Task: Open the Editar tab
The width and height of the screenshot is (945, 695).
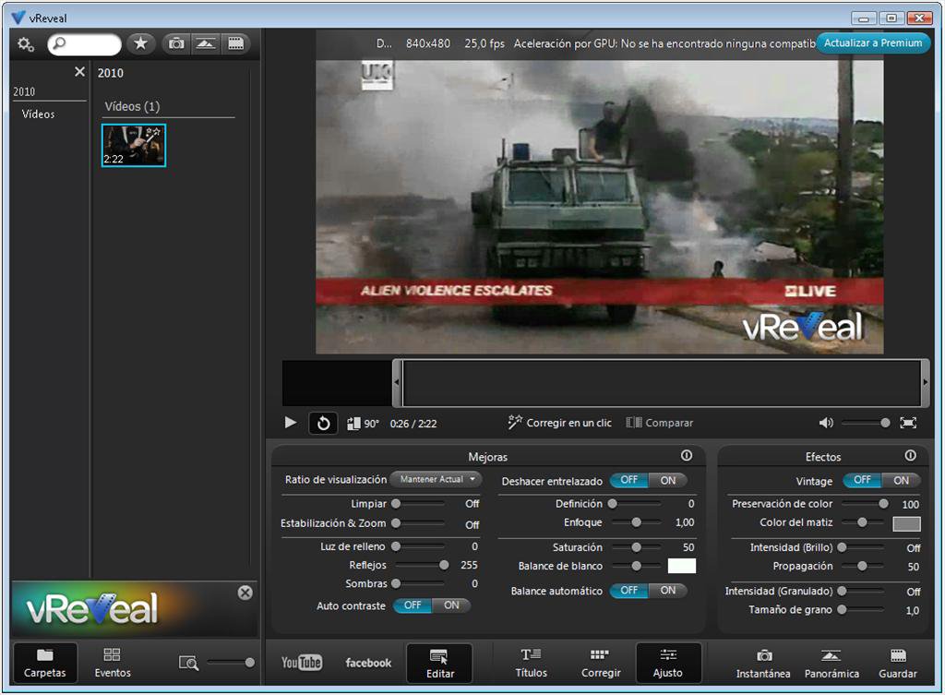Action: (x=440, y=663)
